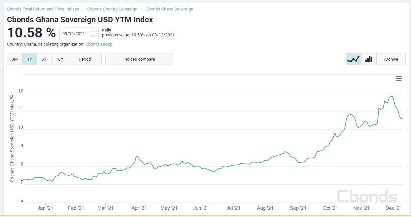
Task: Click the y-axis value 12
Action: click(x=21, y=91)
